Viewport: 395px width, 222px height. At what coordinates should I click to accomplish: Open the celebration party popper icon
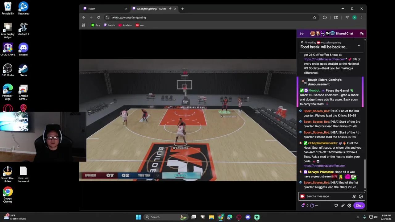[354, 196]
